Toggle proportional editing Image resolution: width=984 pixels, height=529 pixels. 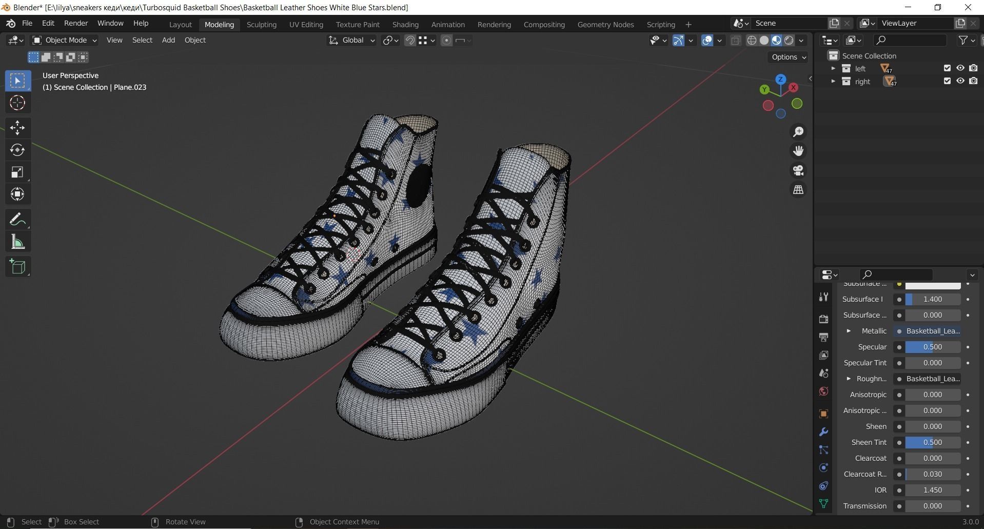click(x=446, y=41)
